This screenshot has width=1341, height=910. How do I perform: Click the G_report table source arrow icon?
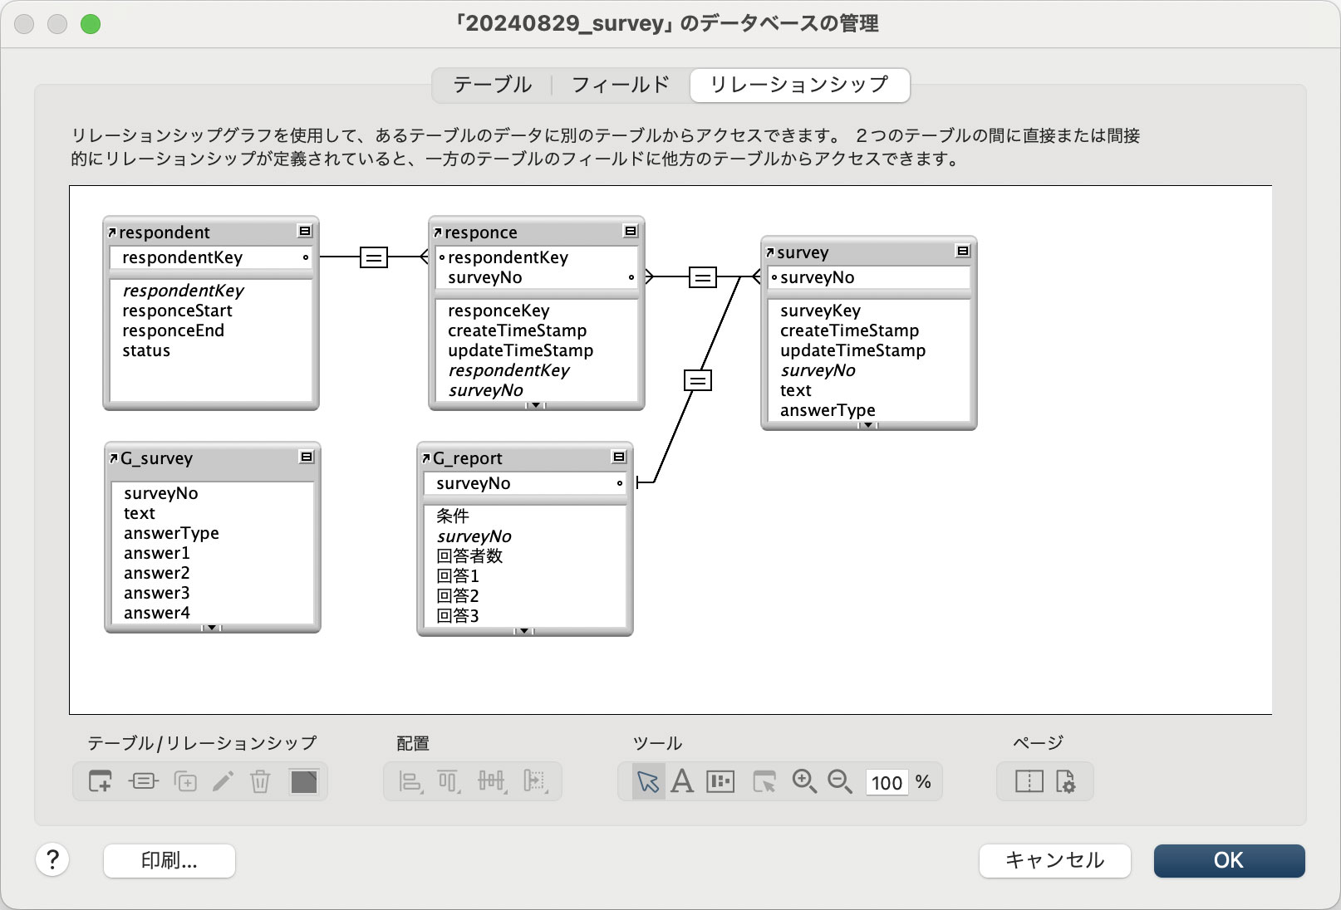click(426, 458)
